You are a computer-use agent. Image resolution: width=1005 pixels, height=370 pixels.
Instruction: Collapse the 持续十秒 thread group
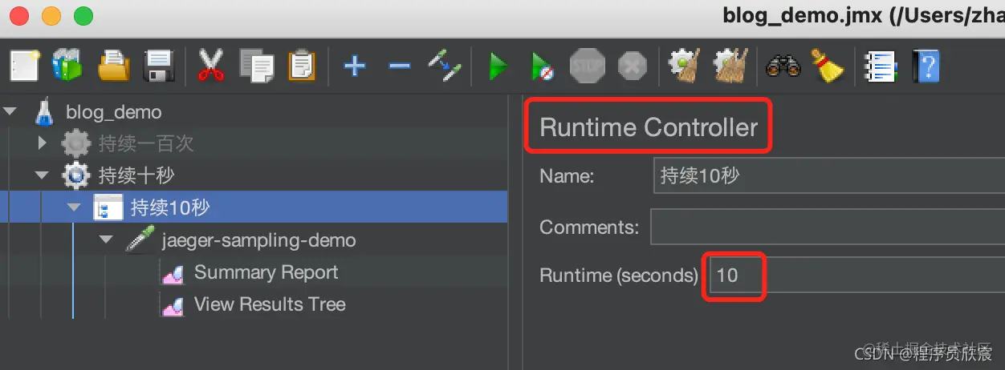click(42, 175)
